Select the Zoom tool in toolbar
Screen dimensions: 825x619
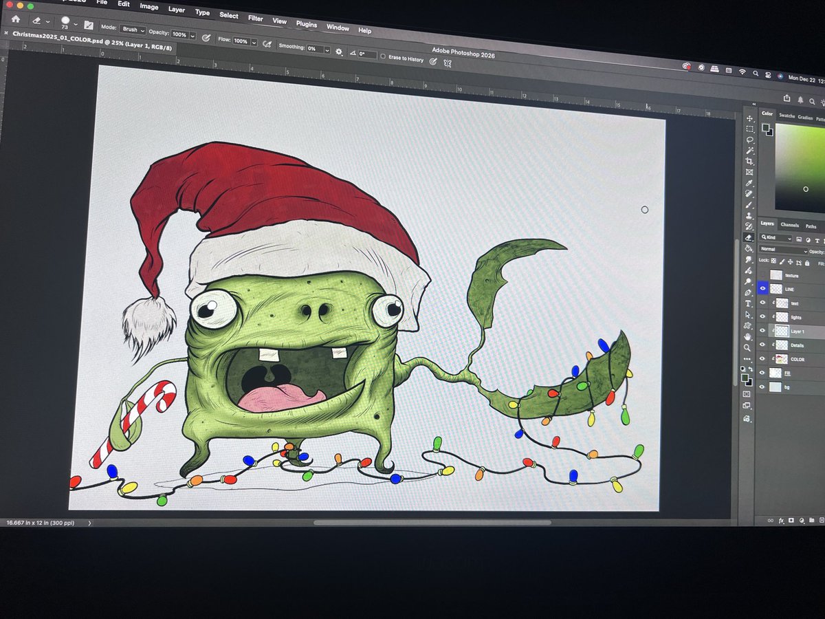[747, 347]
